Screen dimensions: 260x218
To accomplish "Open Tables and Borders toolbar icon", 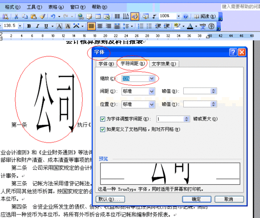I will (x=89, y=16).
